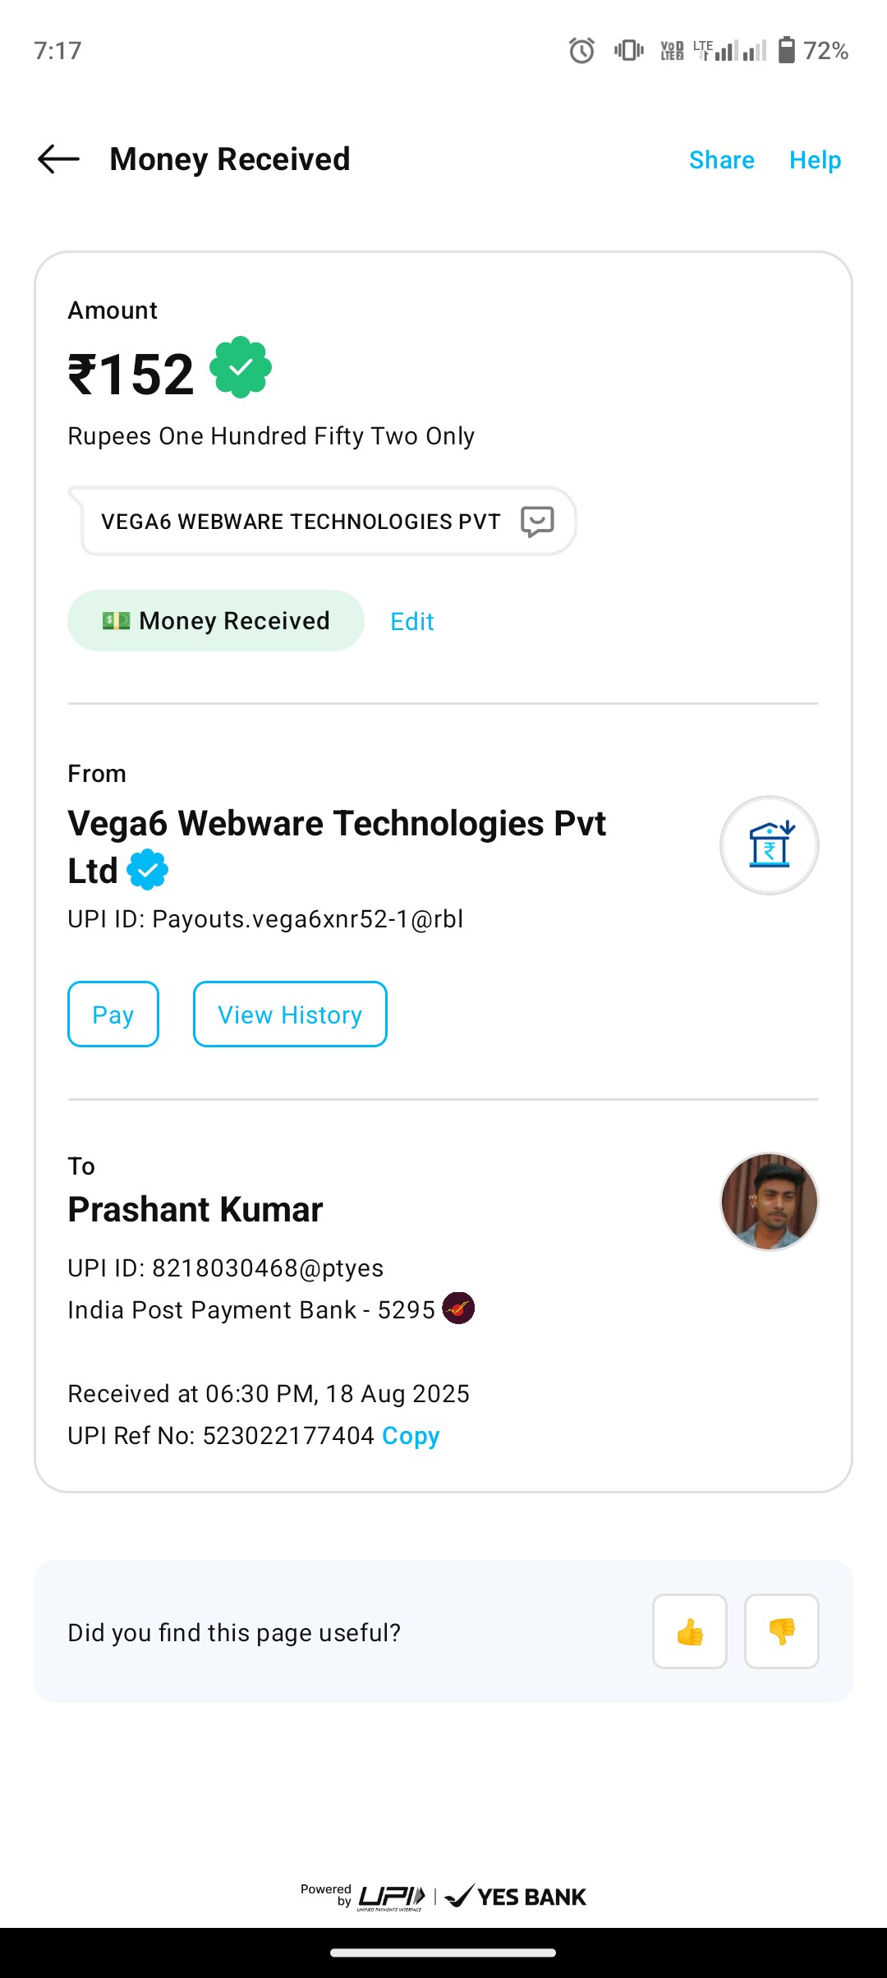Tap the VEGA6 WEBWARE TECHNOLOGIES PVT note
The height and width of the screenshot is (1978, 887).
301,522
